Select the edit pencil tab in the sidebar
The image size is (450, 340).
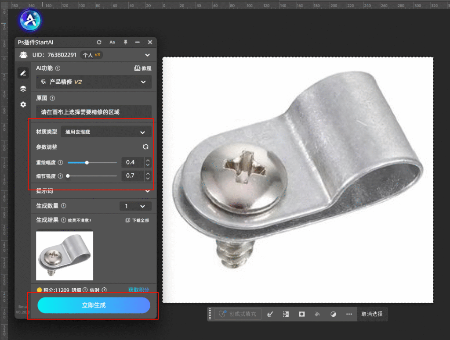tap(23, 73)
